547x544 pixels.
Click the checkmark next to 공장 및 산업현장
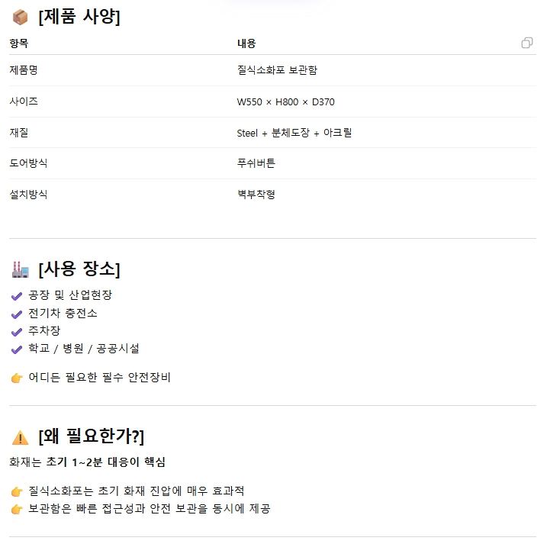coord(17,295)
